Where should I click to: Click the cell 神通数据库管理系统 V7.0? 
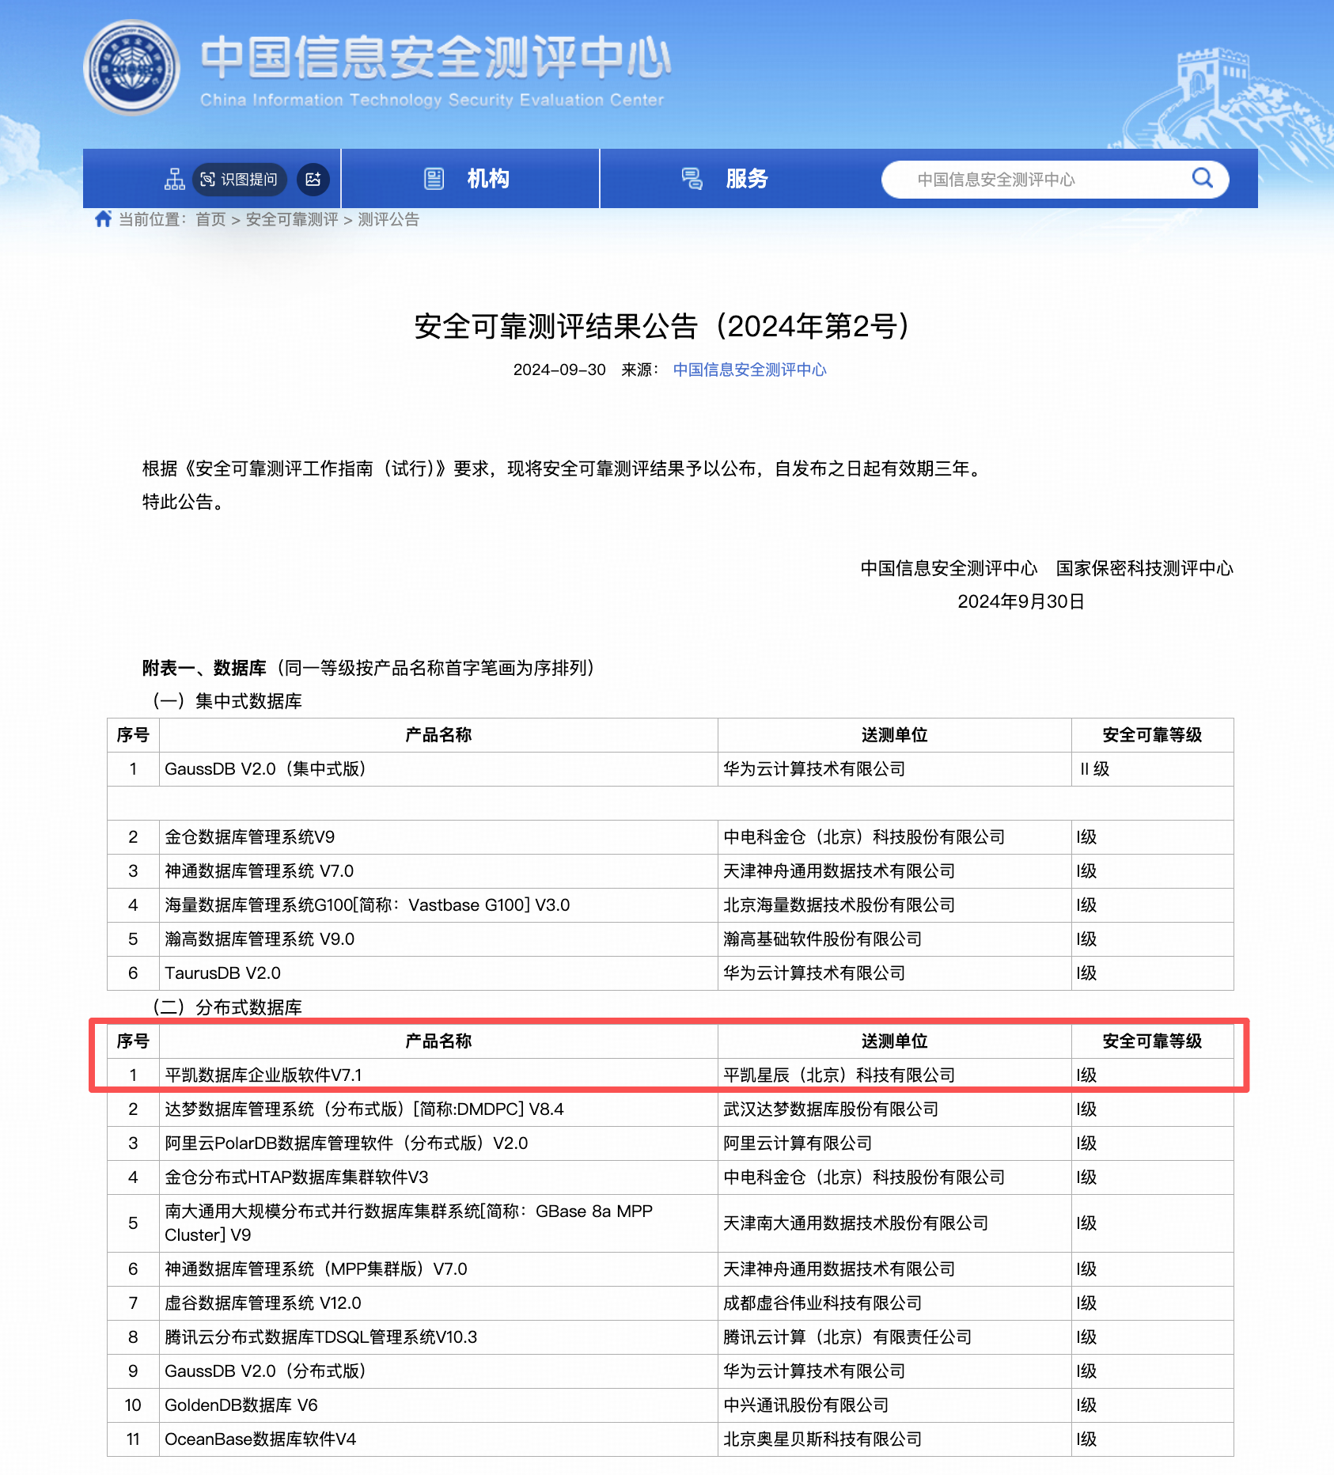click(438, 871)
